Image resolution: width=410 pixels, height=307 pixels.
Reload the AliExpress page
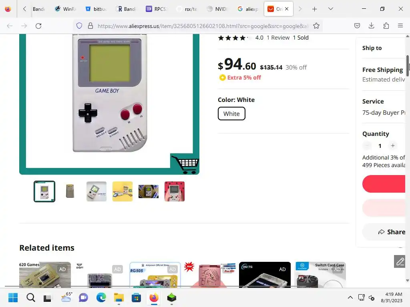point(38,26)
